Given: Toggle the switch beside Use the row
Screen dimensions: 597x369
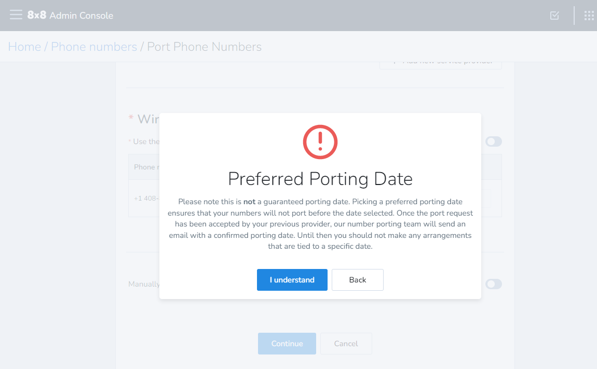Looking at the screenshot, I should [494, 141].
